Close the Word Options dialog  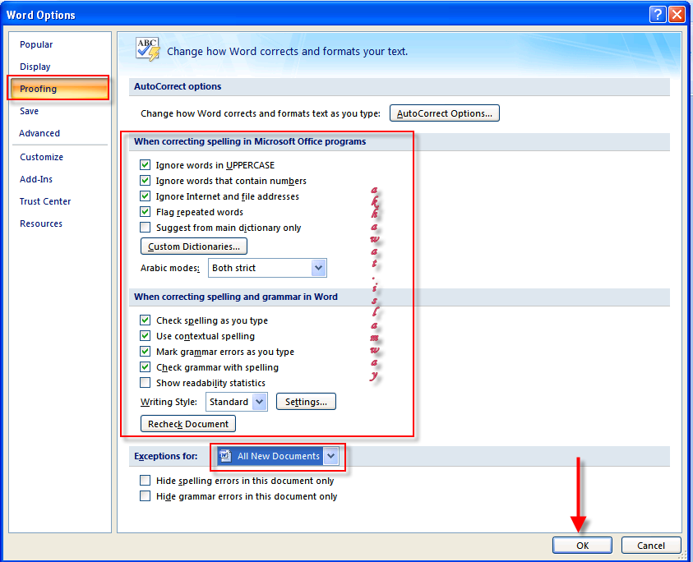point(677,15)
